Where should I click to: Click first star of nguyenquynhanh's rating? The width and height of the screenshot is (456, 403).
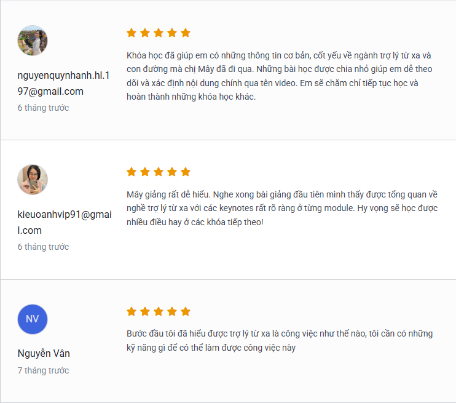pyautogui.click(x=132, y=33)
